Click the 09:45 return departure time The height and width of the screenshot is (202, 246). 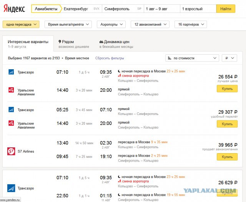point(62,157)
